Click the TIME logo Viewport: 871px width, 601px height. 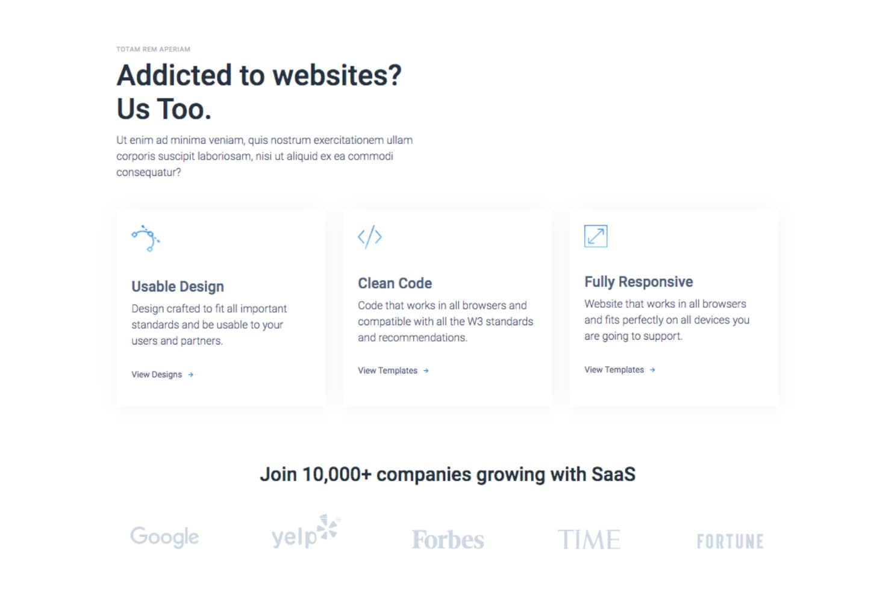click(589, 540)
